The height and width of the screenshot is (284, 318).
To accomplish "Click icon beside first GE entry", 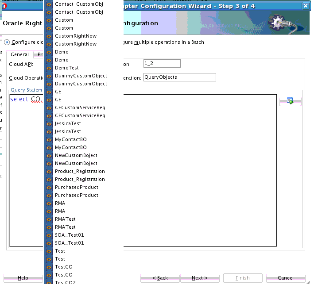I will [49, 92].
